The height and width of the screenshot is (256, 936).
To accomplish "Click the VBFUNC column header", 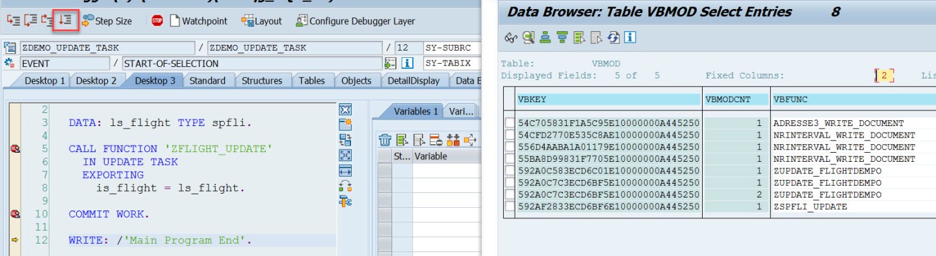I will (x=853, y=99).
